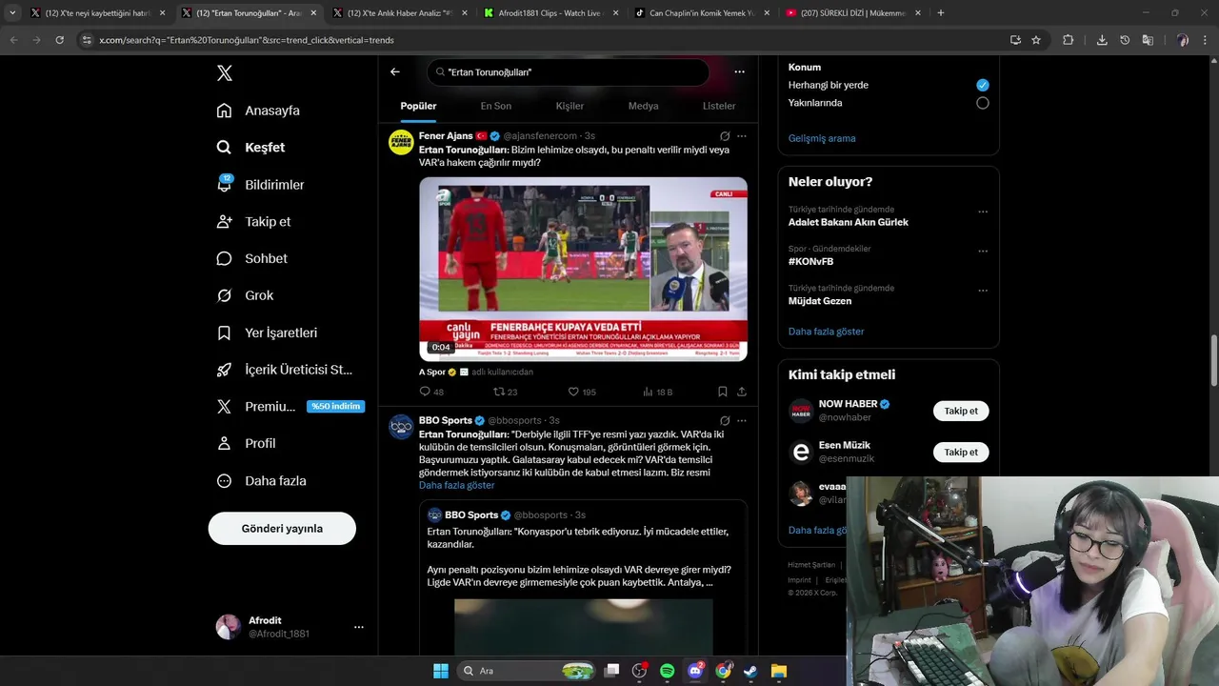Switch to the Medya tab
Image resolution: width=1219 pixels, height=686 pixels.
(643, 106)
